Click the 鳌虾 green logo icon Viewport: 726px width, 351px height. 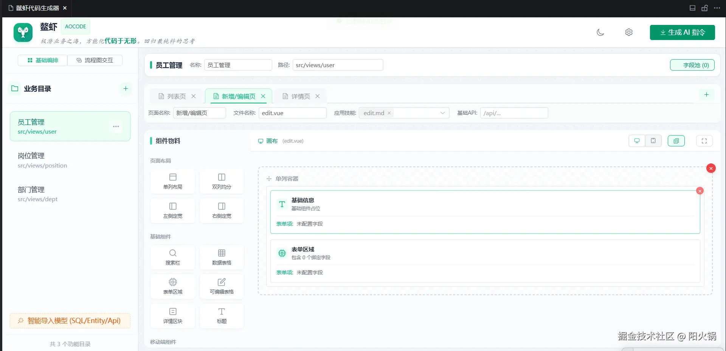23,32
